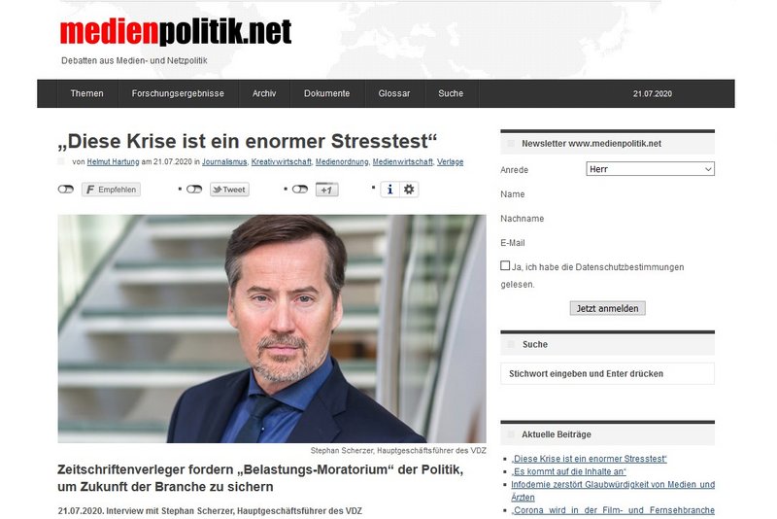Viewport: 777px width, 519px height.
Task: Focus the Stichwort eingeben search field
Action: click(608, 374)
